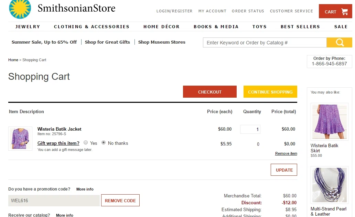Browse Books & Media category
355x217 pixels.
coord(216,27)
